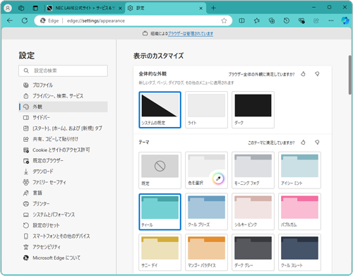Thumbs down for overall browser appearance

point(317,74)
